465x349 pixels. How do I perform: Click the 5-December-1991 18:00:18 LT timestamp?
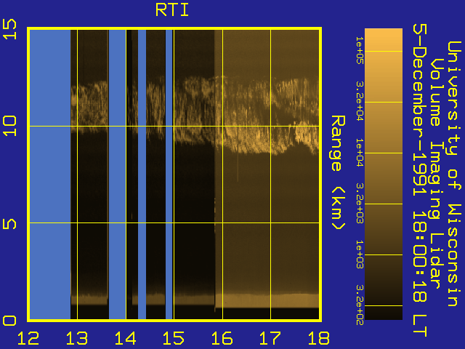[420, 180]
